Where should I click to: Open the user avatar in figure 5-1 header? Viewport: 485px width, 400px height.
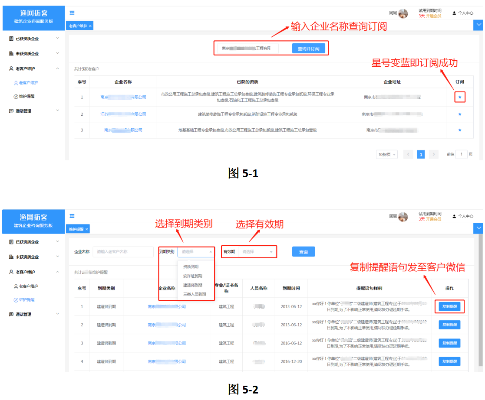point(403,13)
